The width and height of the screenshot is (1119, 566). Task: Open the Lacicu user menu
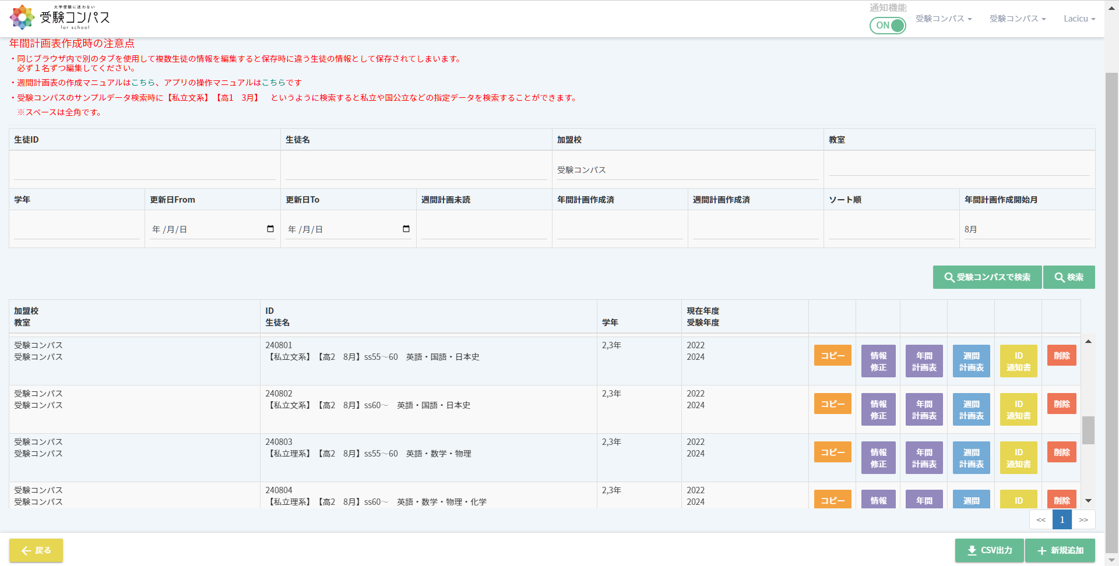[x=1079, y=19]
